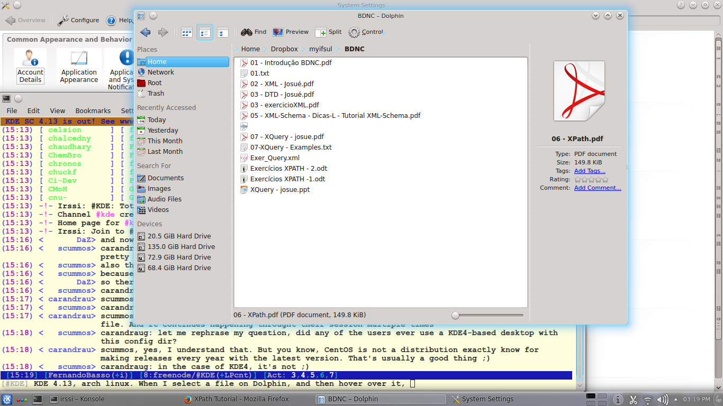The image size is (723, 406).
Task: Click the Add Comment link
Action: pyautogui.click(x=598, y=188)
